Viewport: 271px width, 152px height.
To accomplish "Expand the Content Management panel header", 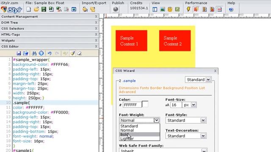I will coord(49,16).
